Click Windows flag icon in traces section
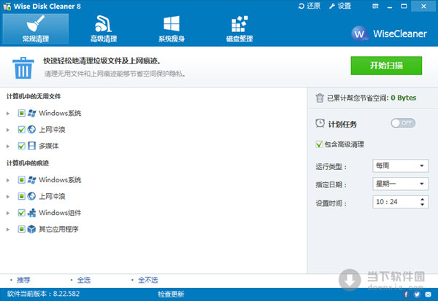Viewport: 438px width, 301px height. (x=31, y=179)
